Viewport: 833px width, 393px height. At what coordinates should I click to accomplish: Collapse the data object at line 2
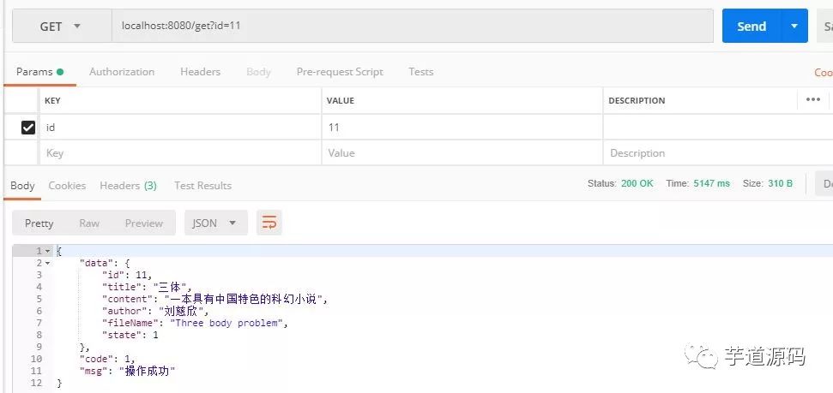pos(48,263)
